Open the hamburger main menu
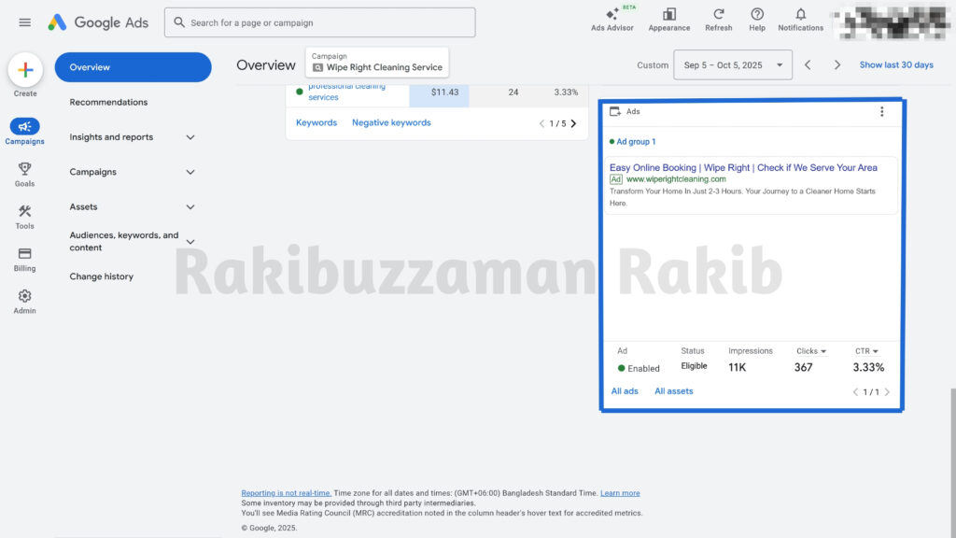 tap(25, 22)
